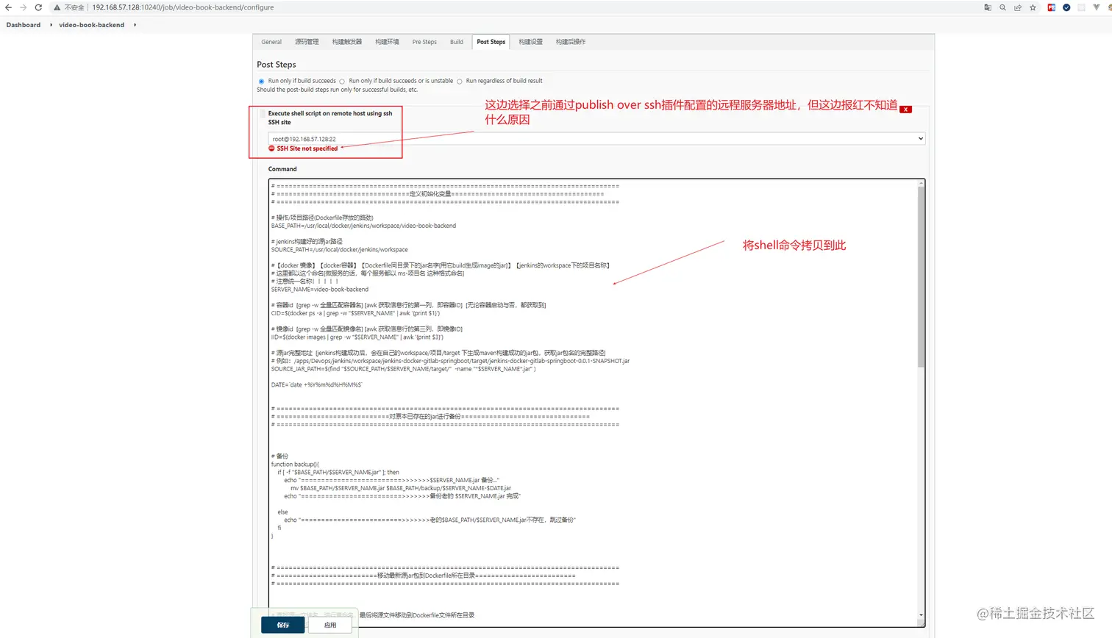
Task: Click the BASE_PATH line in the command
Action: pyautogui.click(x=363, y=226)
